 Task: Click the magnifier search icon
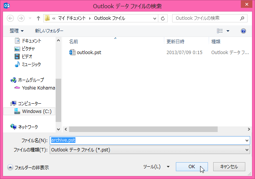[x=242, y=18]
